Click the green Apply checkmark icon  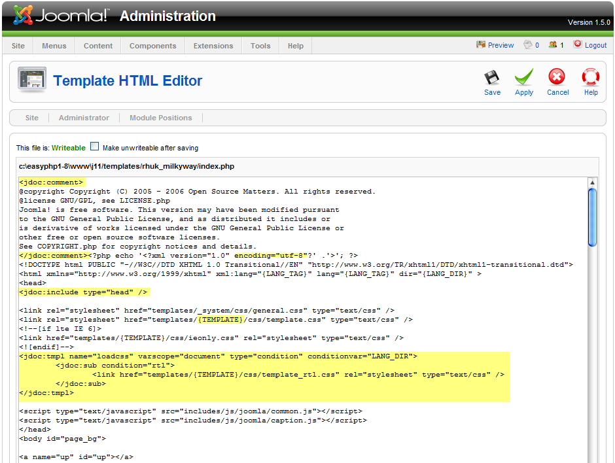point(524,78)
